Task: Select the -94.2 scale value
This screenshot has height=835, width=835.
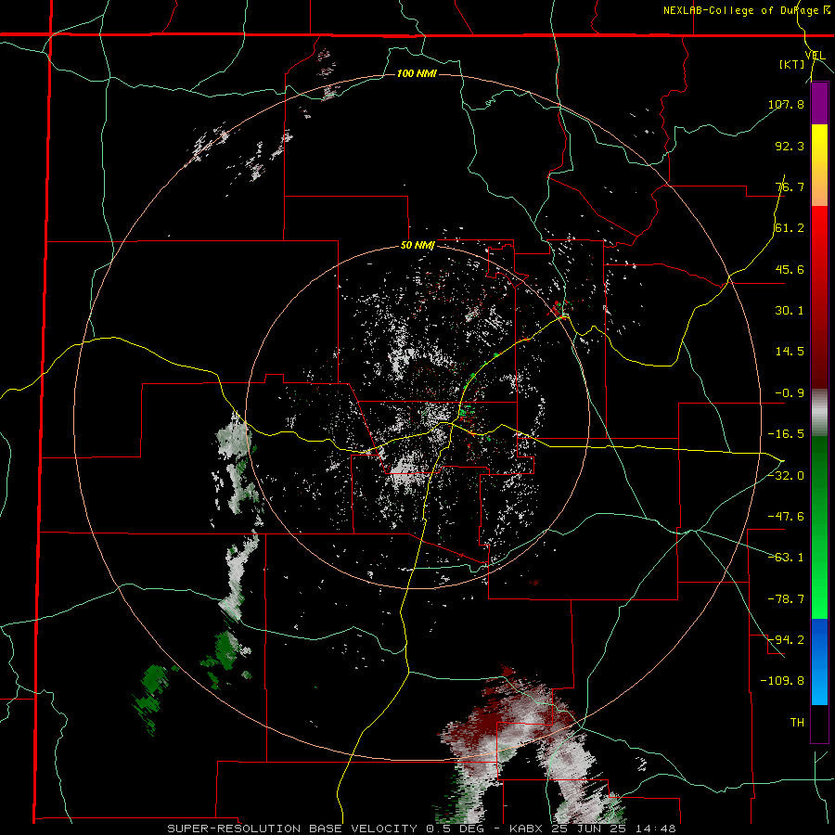Action: pyautogui.click(x=786, y=640)
